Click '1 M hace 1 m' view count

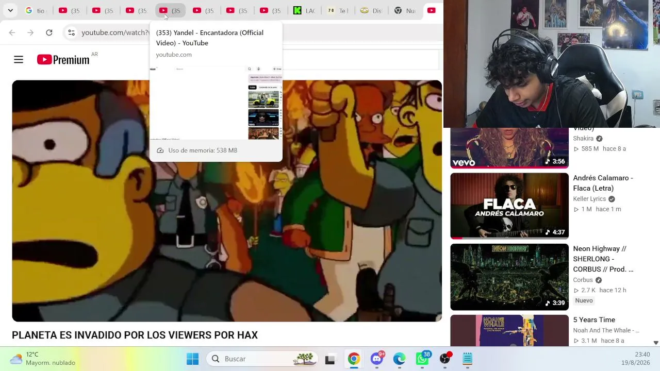pos(597,209)
